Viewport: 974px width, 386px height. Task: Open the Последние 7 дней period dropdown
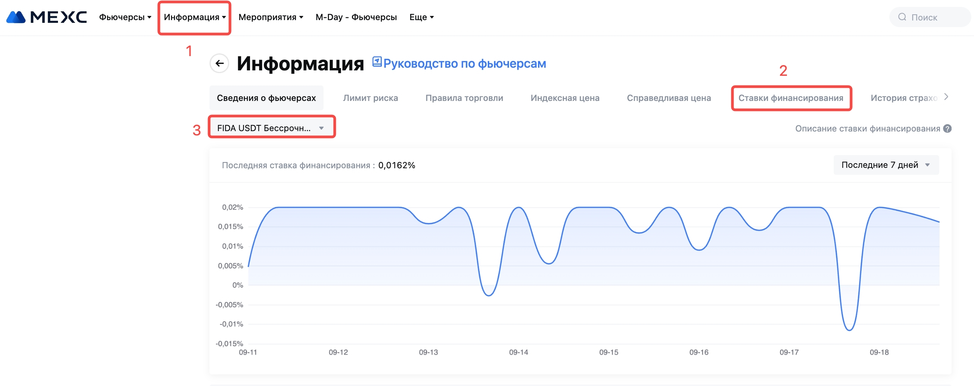tap(885, 165)
